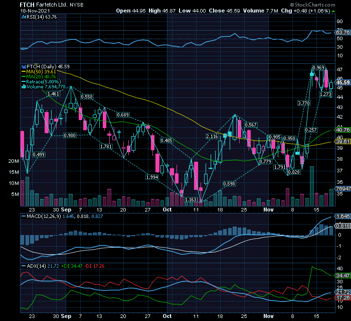Click the 39.61 moving average tag on the price axis
The image size is (351, 321).
(x=342, y=141)
